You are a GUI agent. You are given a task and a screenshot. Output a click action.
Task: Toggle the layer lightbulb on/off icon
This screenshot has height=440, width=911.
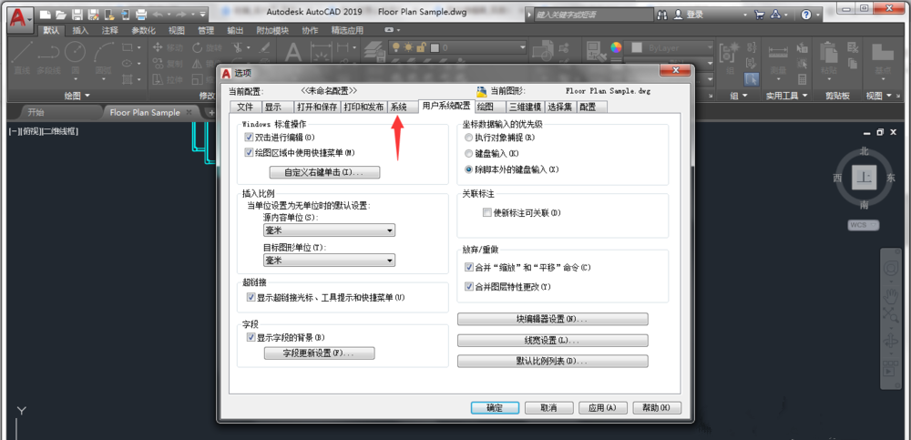point(397,47)
